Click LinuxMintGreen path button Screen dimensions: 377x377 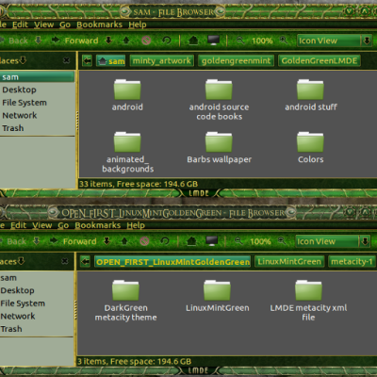point(289,261)
